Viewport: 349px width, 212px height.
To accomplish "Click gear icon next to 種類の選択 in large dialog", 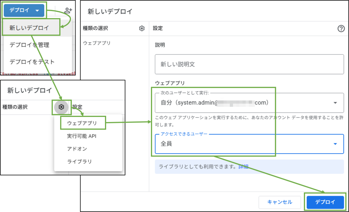I will pos(142,28).
